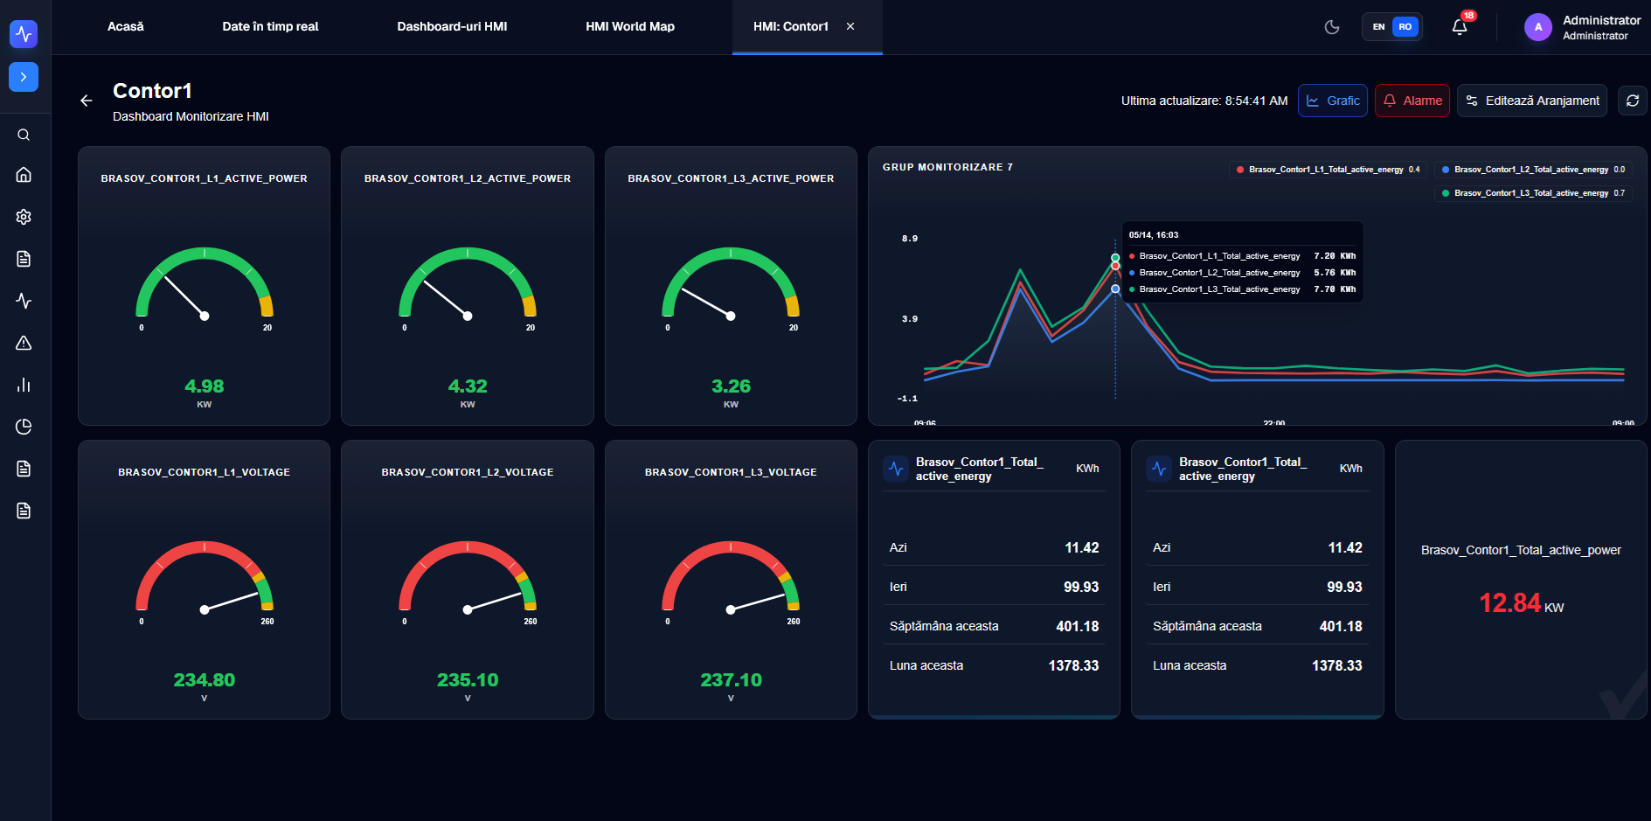Open settings gear icon in sidebar

click(24, 217)
